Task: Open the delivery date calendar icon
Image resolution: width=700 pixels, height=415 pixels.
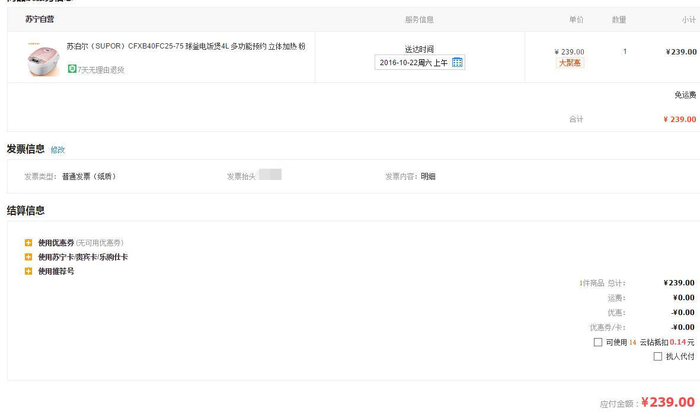Action: tap(457, 62)
